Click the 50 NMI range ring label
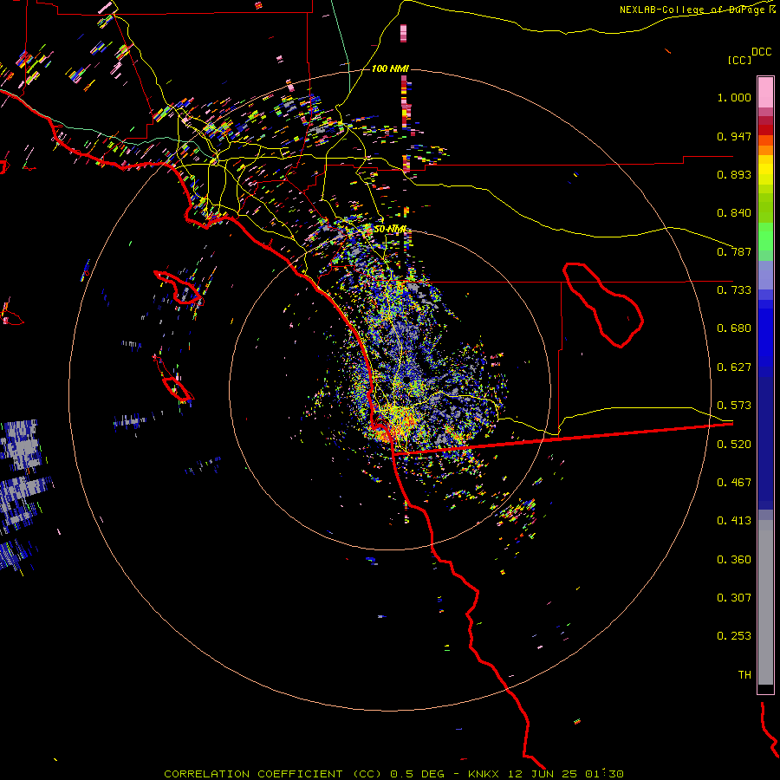The width and height of the screenshot is (780, 780). point(391,230)
